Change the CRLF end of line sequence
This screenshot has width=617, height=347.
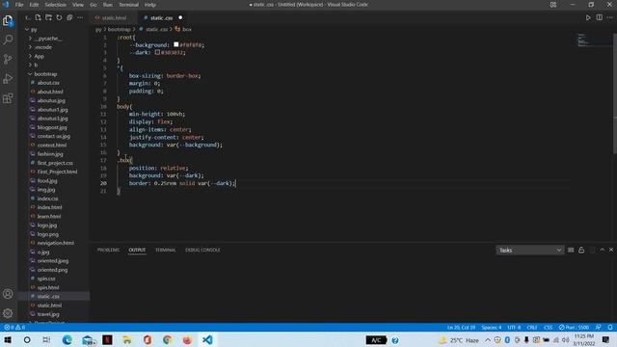532,328
